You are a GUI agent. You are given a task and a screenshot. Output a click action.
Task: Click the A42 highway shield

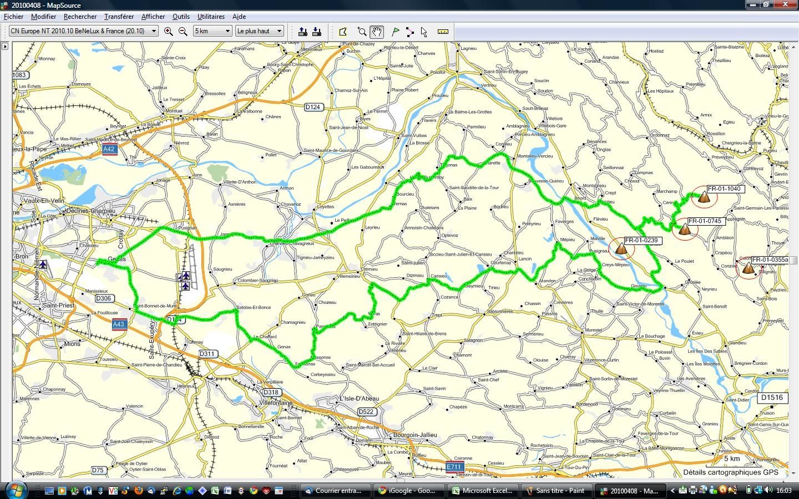tap(109, 150)
